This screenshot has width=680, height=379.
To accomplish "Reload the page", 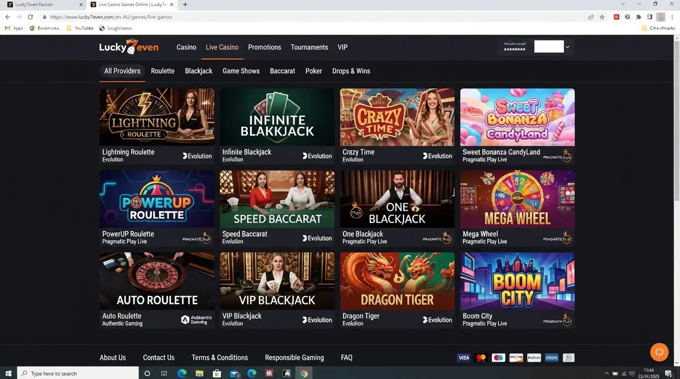I will [30, 17].
